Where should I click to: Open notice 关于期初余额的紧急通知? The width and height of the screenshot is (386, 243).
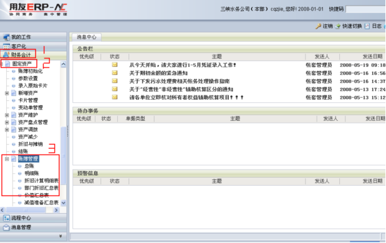158,73
